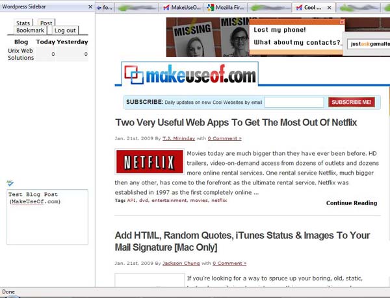Switch to the MakeUseO... browser tab

(181, 7)
